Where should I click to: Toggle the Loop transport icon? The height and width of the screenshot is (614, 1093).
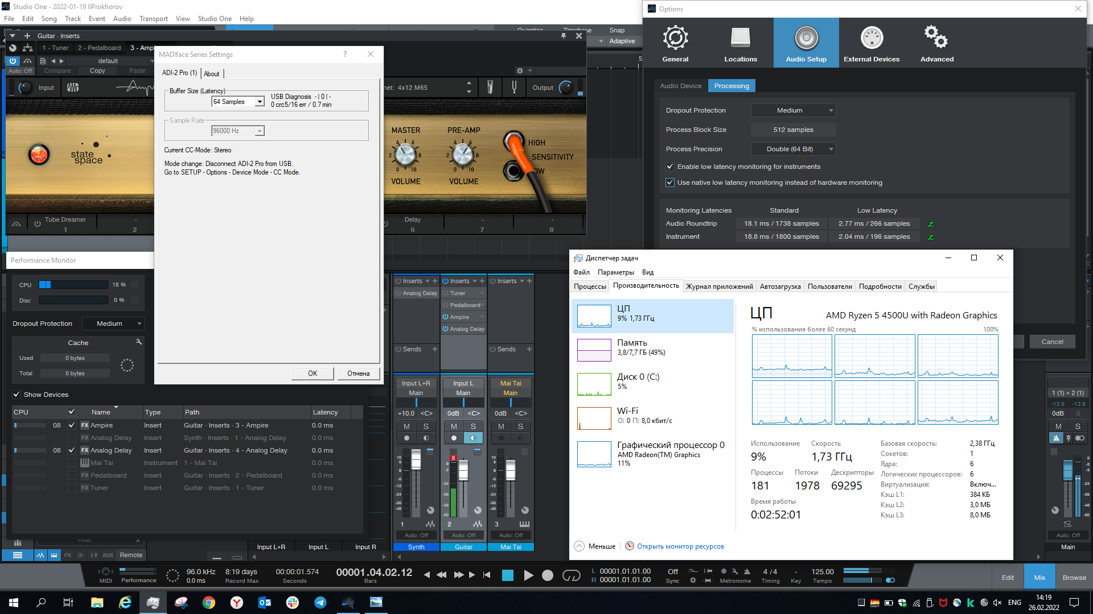pos(571,575)
